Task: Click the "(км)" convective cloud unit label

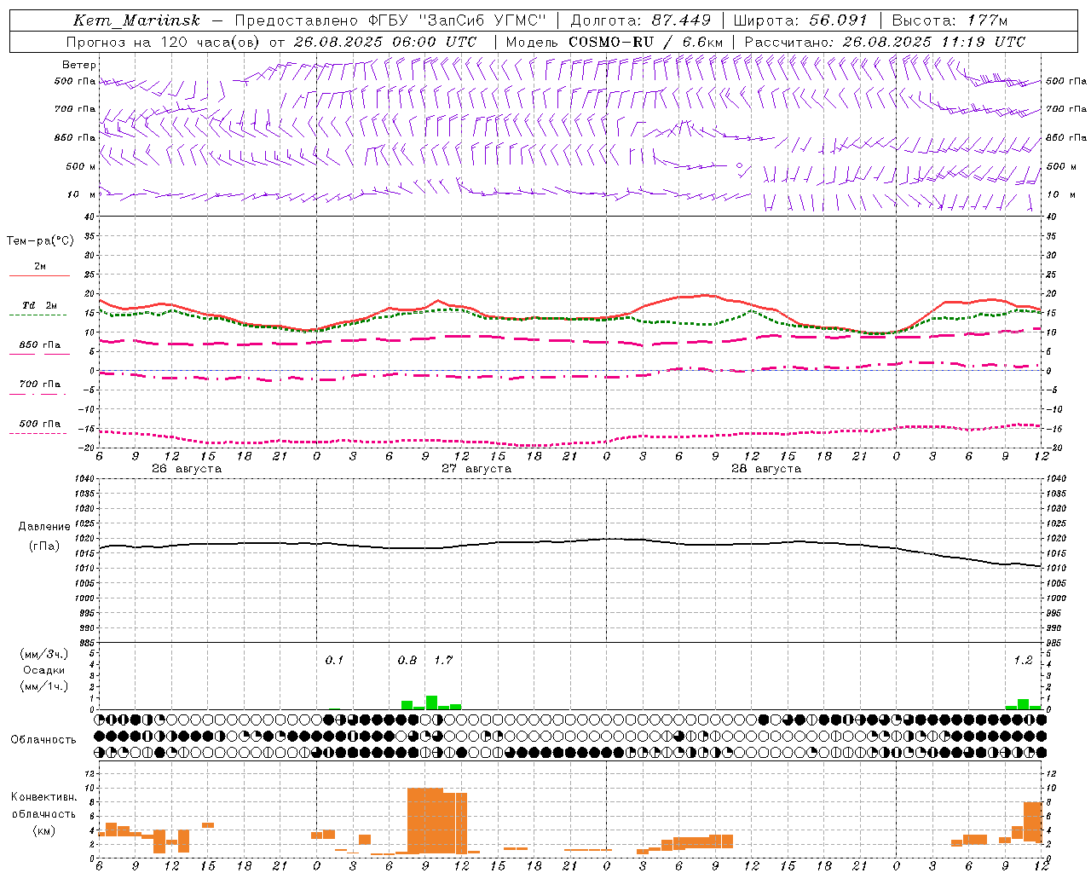Action: pyautogui.click(x=44, y=830)
